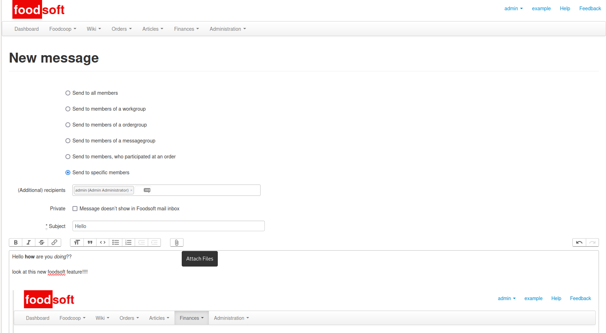Create a numbered list
The image size is (606, 333).
(x=128, y=243)
